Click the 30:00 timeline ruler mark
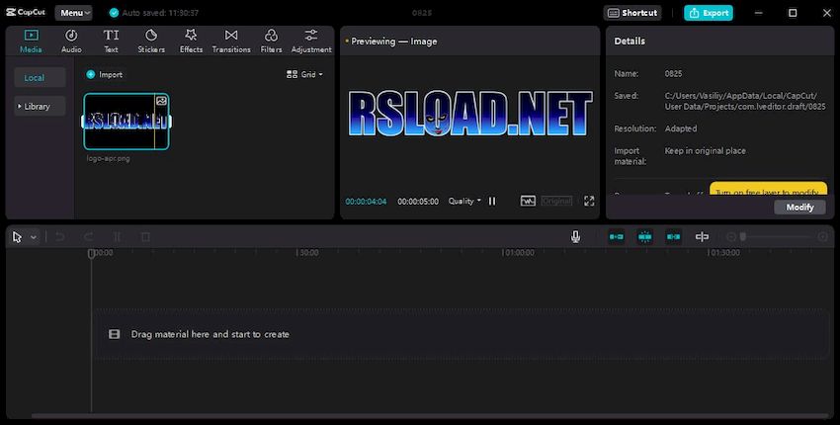840x425 pixels. click(x=308, y=252)
